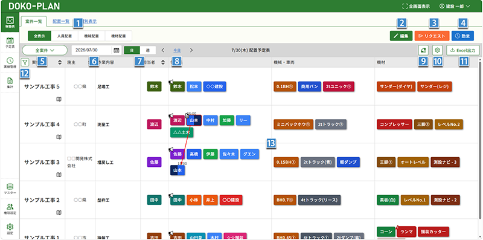Click the 渡辺 chip in 担当者 column
Screen dimensions: 483x240
[155, 125]
